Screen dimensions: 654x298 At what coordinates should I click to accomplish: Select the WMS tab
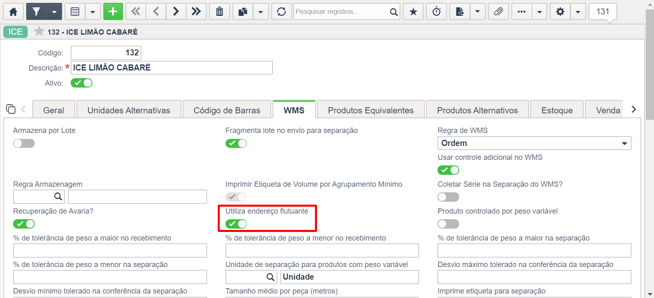pyautogui.click(x=294, y=110)
